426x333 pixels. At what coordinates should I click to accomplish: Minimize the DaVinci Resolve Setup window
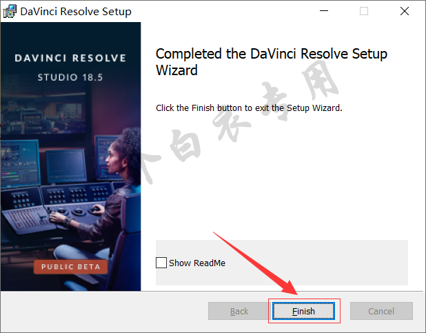coord(324,11)
